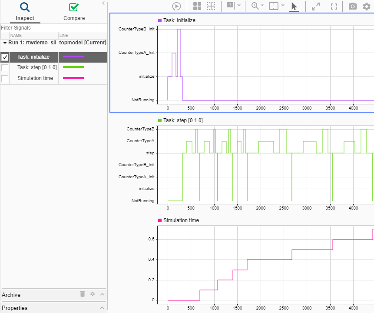
Task: Click the full screen brackets icon
Action: coord(334,6)
